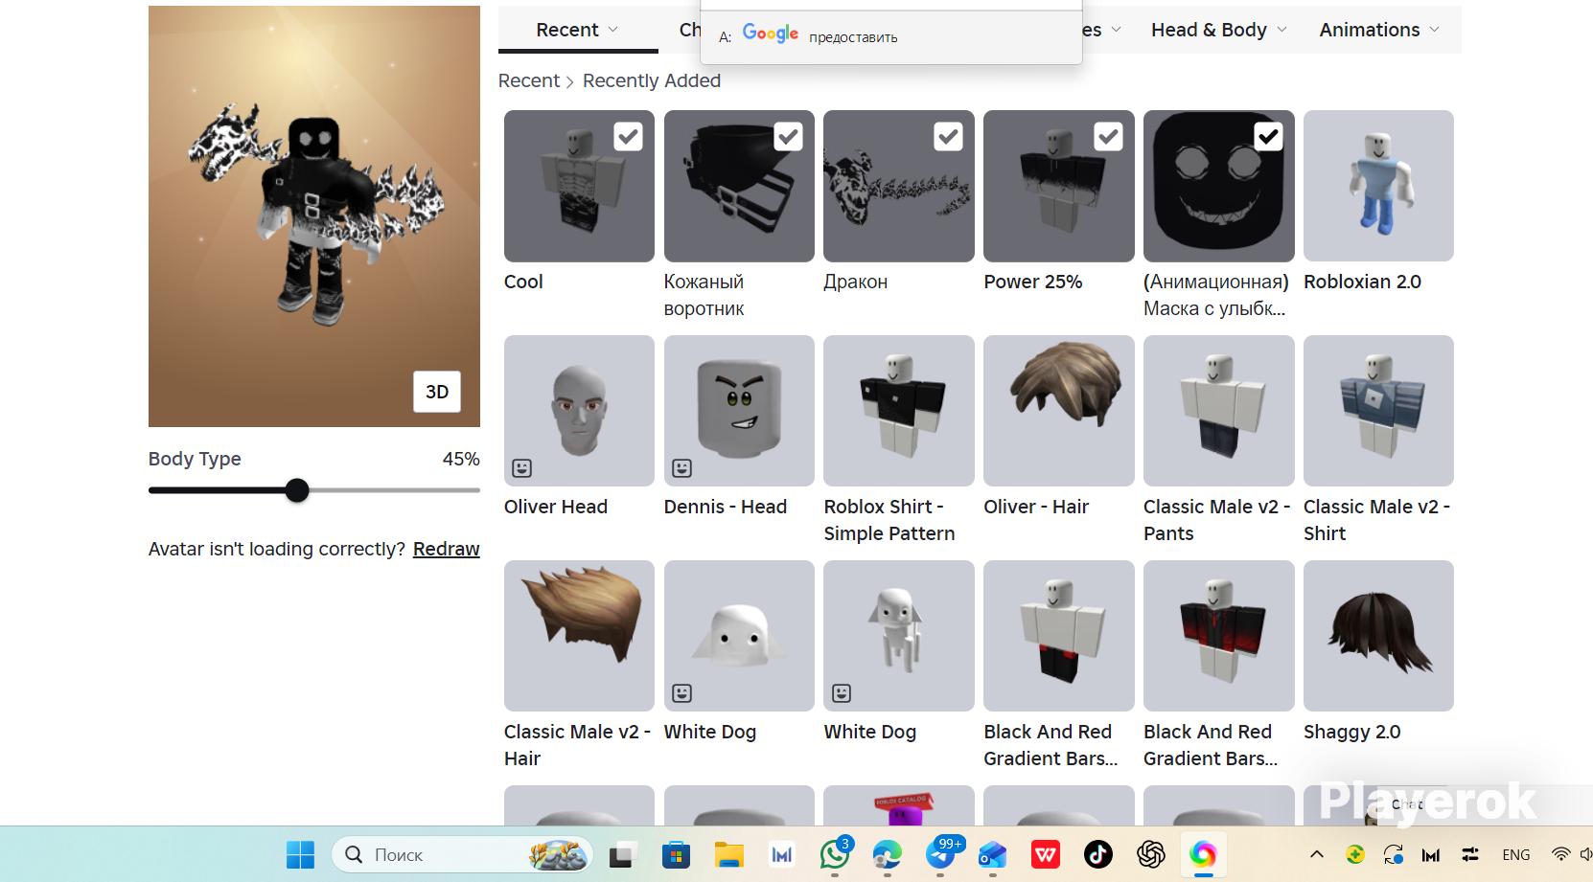Click the Redraw link
Viewport: 1593px width, 882px height.
click(447, 549)
